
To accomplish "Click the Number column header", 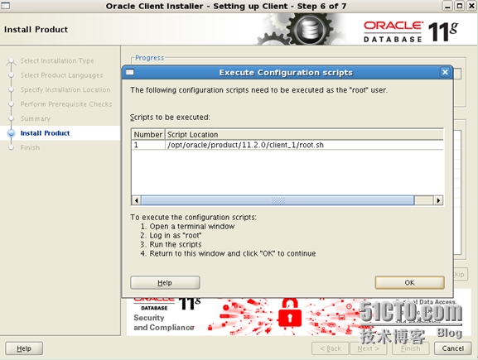I will pos(148,134).
